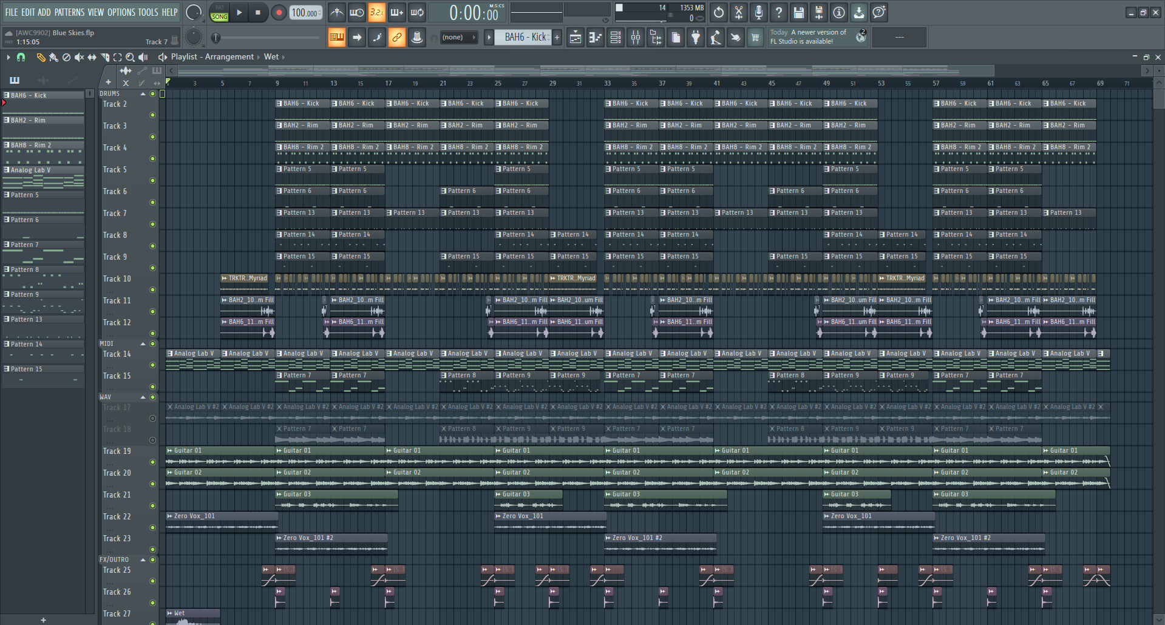Screen dimensions: 1165x625
Task: Open the project info button
Action: tap(839, 12)
